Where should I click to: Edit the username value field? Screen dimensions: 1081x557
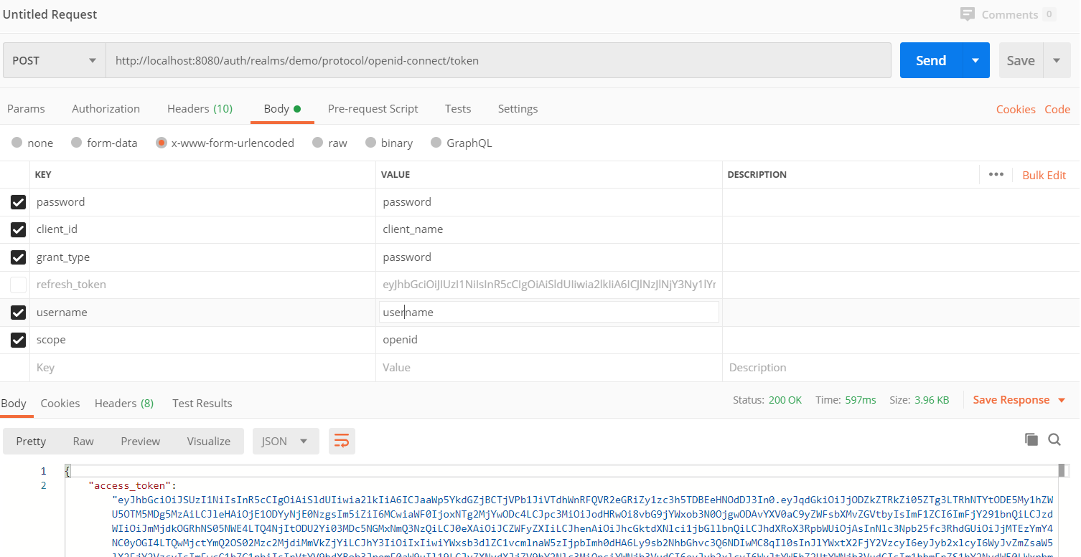click(549, 312)
